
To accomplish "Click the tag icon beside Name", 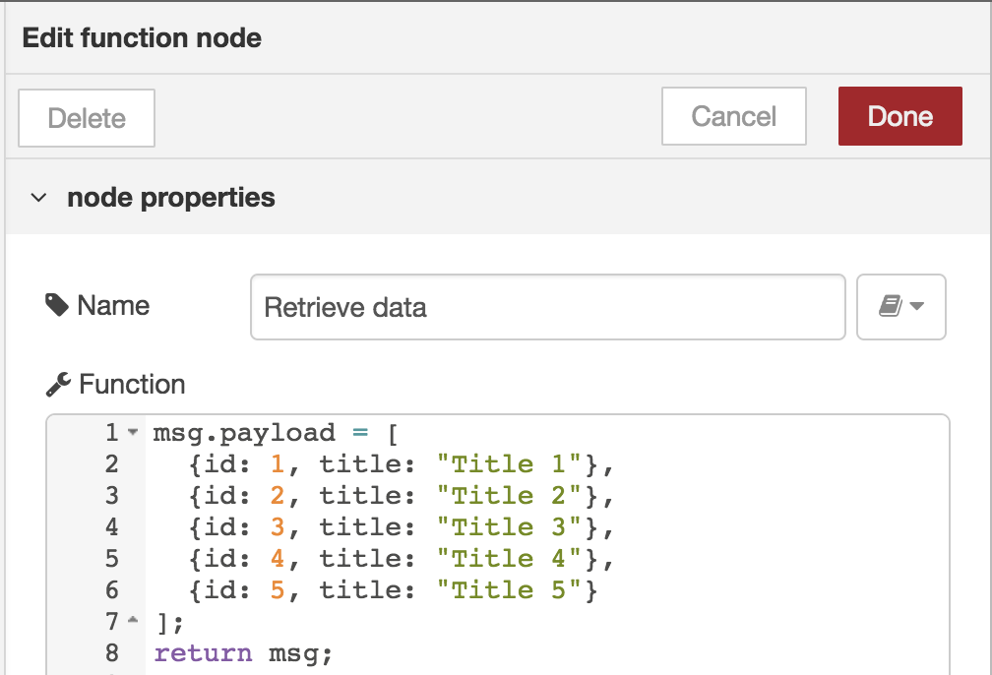I will click(x=57, y=306).
